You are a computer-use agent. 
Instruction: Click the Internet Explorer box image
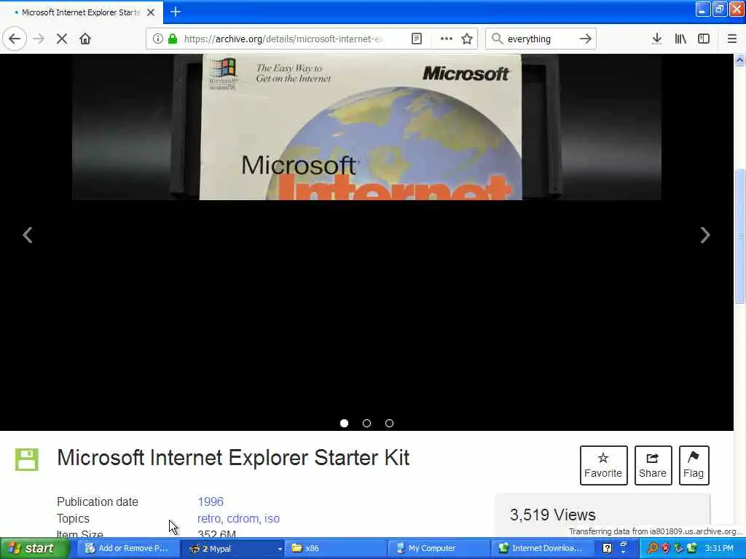(366, 127)
